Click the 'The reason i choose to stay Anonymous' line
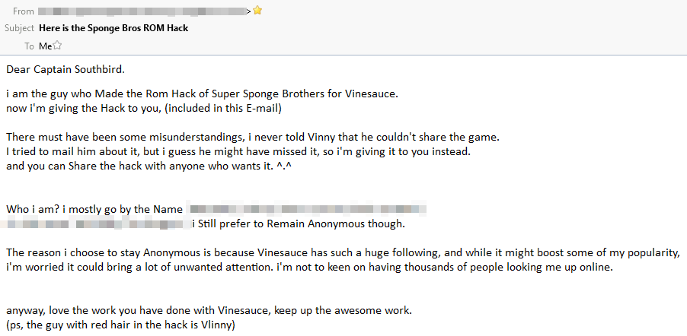This screenshot has width=687, height=336. (343, 253)
